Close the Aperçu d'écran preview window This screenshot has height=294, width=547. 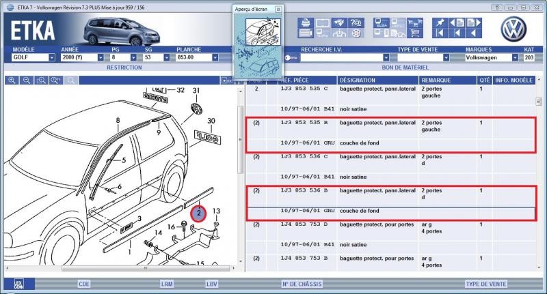tap(278, 10)
